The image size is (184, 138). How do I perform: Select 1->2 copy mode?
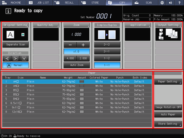coord(107,58)
